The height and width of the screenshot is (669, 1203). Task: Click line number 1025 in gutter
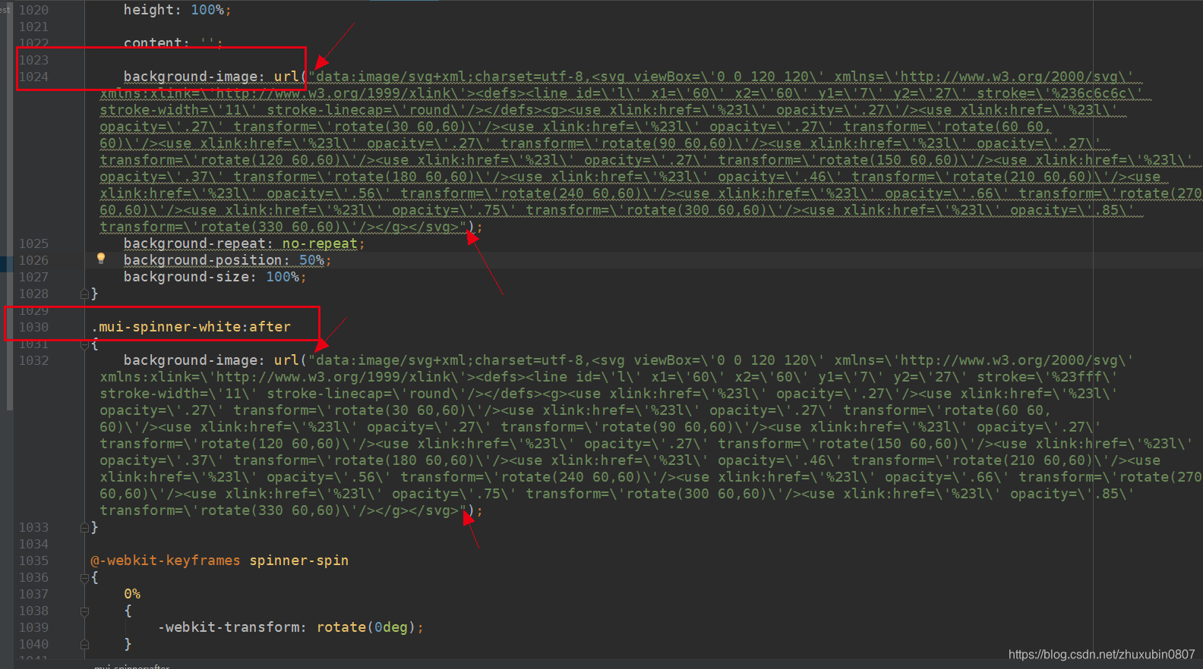[33, 243]
